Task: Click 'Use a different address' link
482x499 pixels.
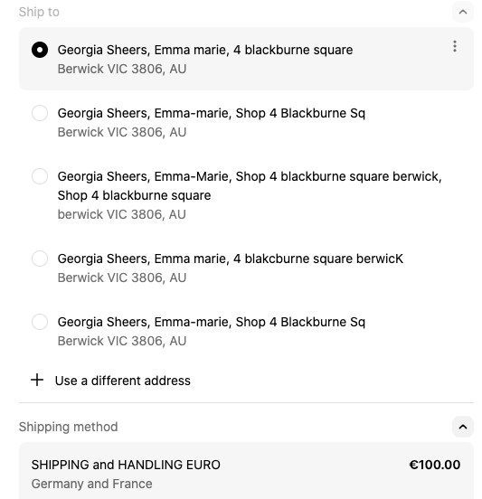Action: [x=123, y=381]
